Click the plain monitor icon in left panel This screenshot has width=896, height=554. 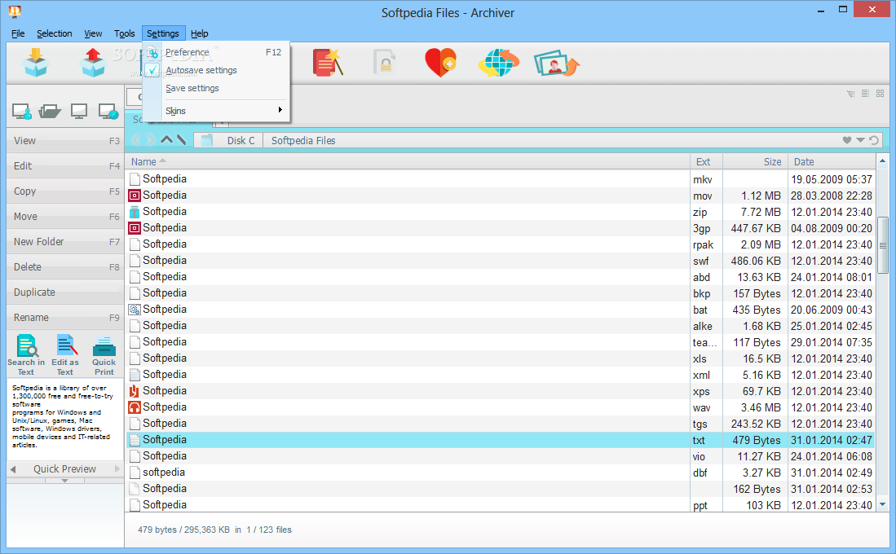tap(79, 111)
